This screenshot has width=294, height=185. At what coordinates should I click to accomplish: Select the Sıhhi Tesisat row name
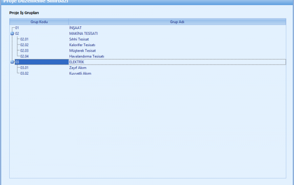[80, 39]
